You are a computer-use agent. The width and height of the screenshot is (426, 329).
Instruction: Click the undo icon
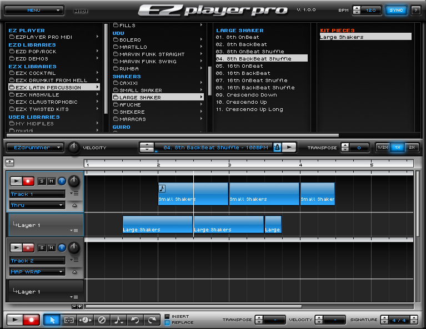pos(135,320)
